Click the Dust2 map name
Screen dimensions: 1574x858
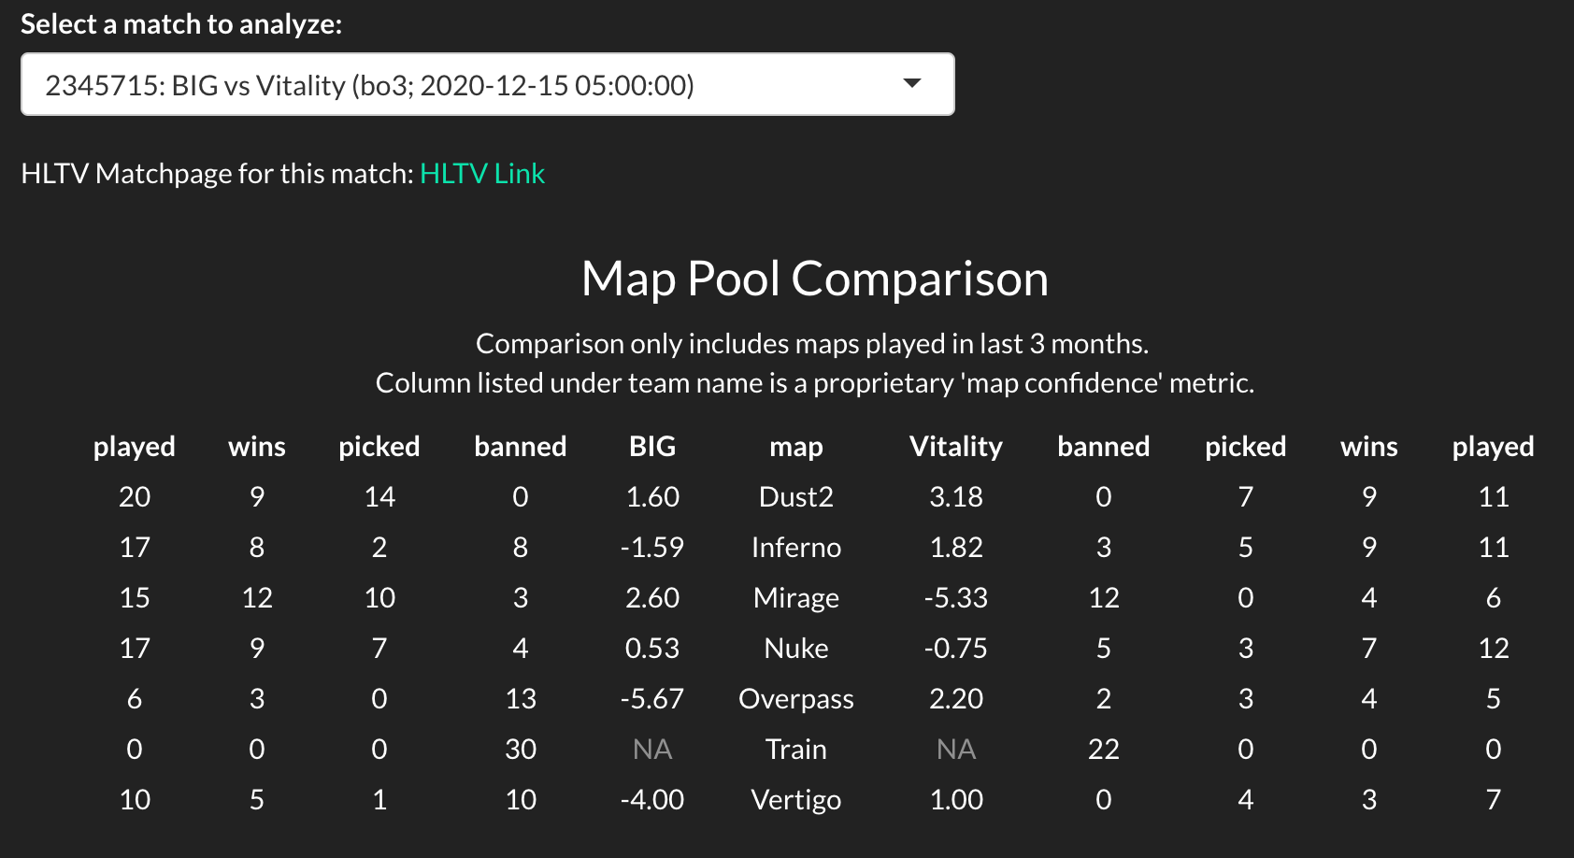pos(795,497)
